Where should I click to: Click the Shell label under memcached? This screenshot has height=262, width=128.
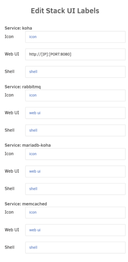point(9,247)
